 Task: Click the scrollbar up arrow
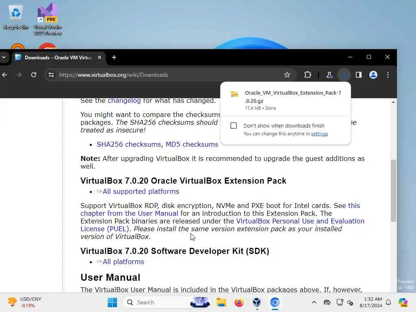(393, 102)
